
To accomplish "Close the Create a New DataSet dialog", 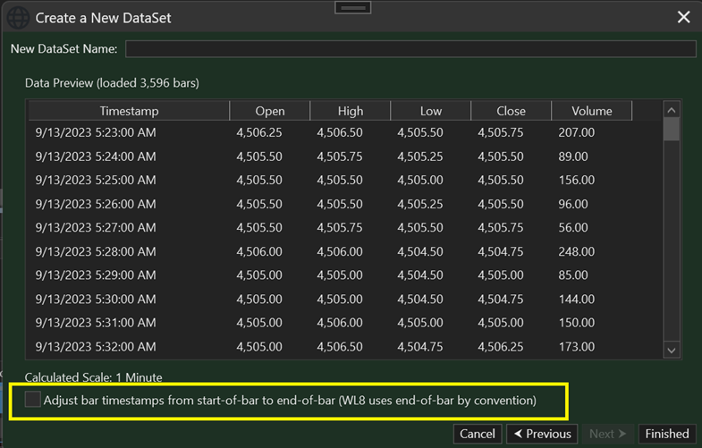I will [x=683, y=17].
